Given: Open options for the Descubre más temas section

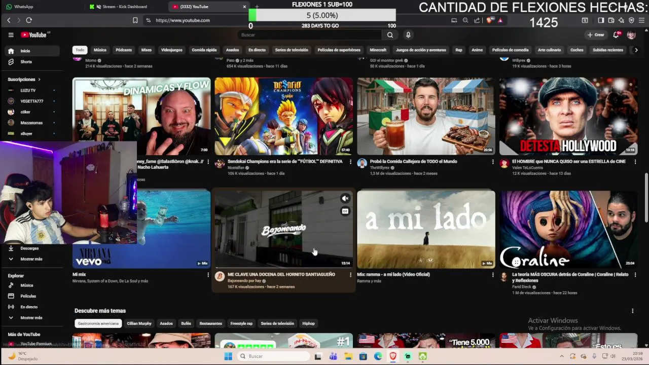Looking at the screenshot, I should pos(632,311).
